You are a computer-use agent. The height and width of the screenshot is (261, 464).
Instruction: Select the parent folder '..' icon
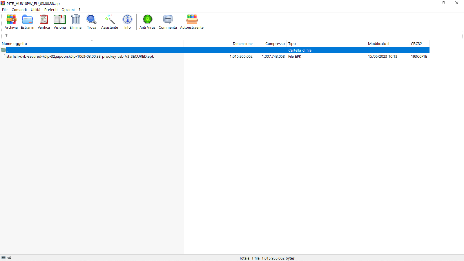pos(3,50)
